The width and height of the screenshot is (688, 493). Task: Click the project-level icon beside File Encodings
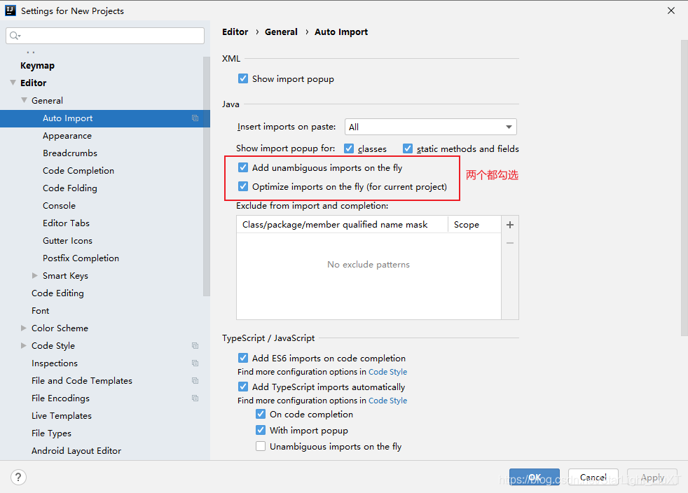pyautogui.click(x=195, y=398)
